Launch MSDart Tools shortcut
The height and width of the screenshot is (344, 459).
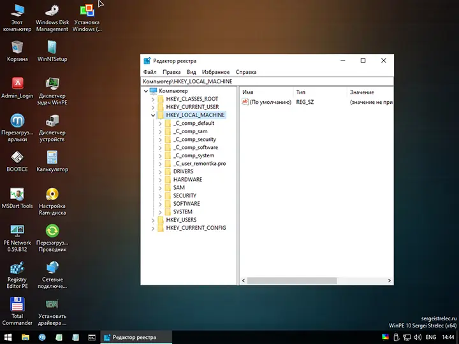[17, 198]
